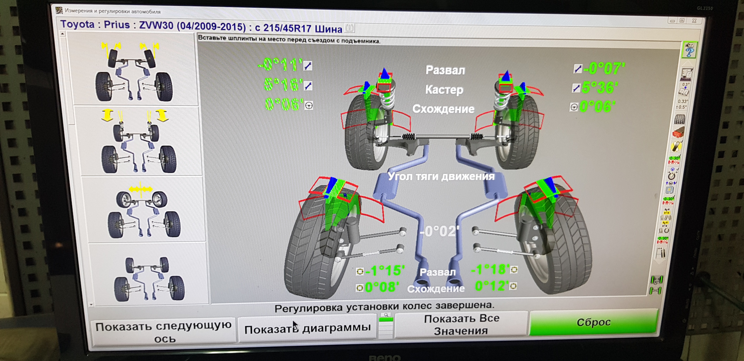Close the alignment window
The height and width of the screenshot is (361, 744).
point(694,21)
